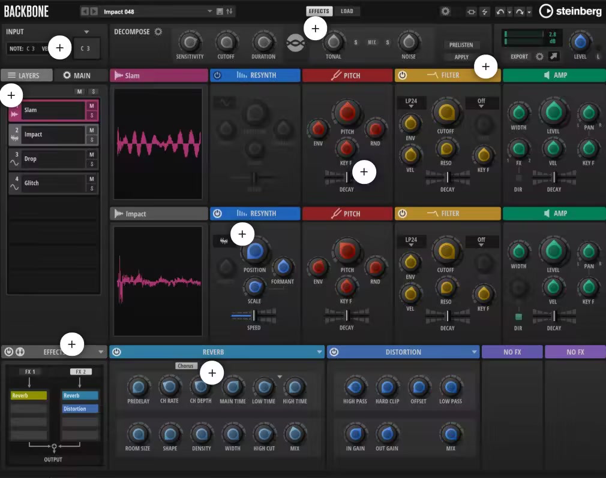Click the undo arrow icon
The height and width of the screenshot is (478, 606).
tap(500, 12)
